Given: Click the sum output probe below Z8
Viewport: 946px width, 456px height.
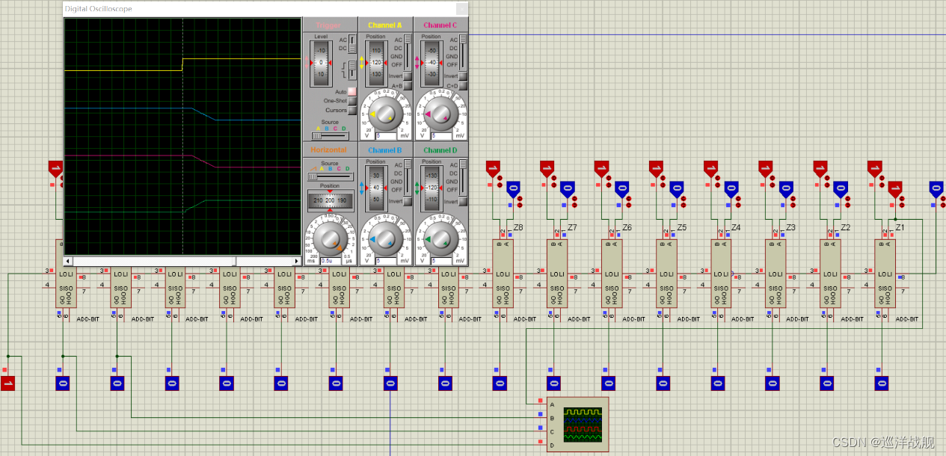Looking at the screenshot, I should click(x=500, y=383).
